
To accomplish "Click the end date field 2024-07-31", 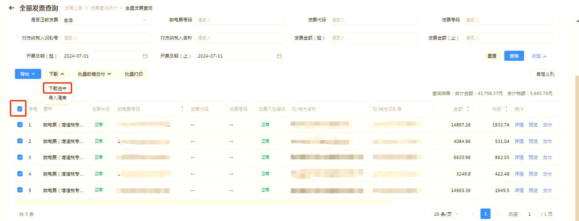I will click(x=240, y=56).
